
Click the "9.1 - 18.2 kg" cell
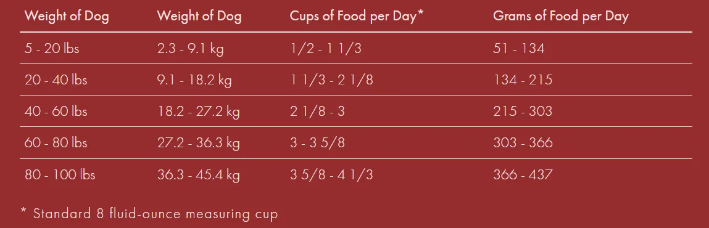point(194,80)
